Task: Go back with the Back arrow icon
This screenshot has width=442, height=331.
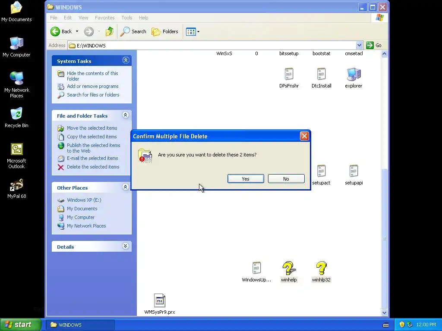Action: click(x=55, y=31)
